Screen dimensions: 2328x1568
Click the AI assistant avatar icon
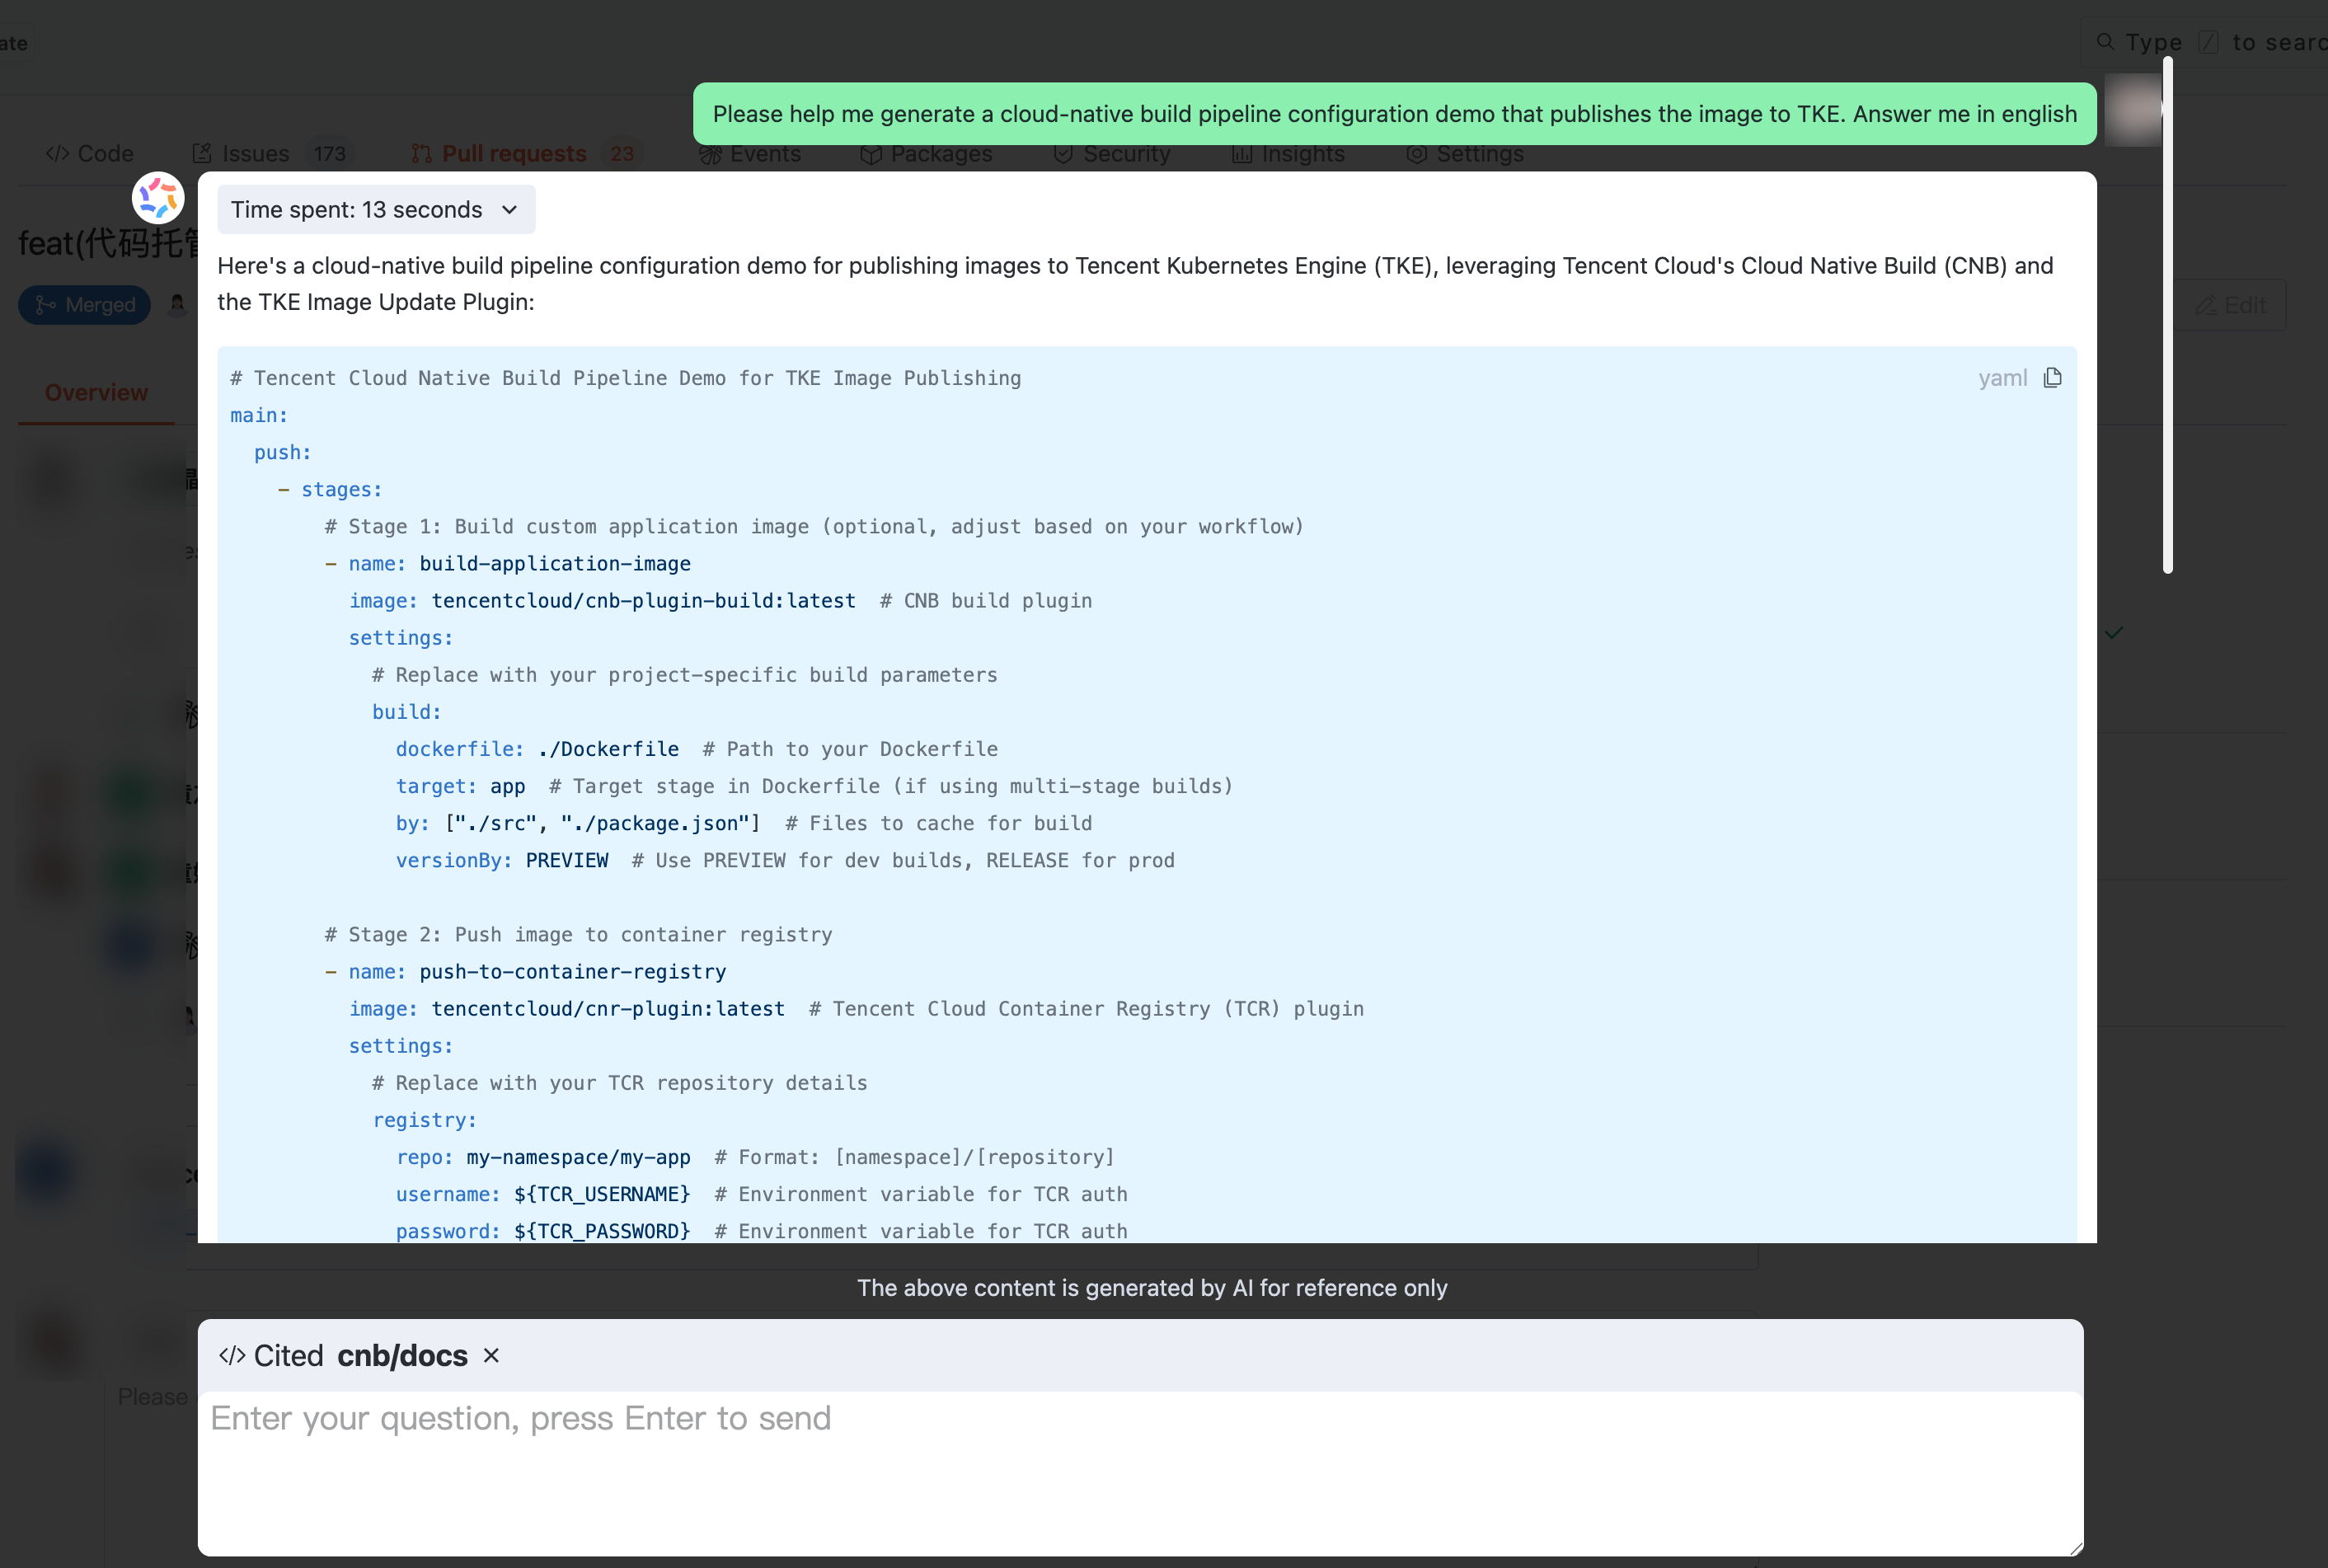coord(158,198)
